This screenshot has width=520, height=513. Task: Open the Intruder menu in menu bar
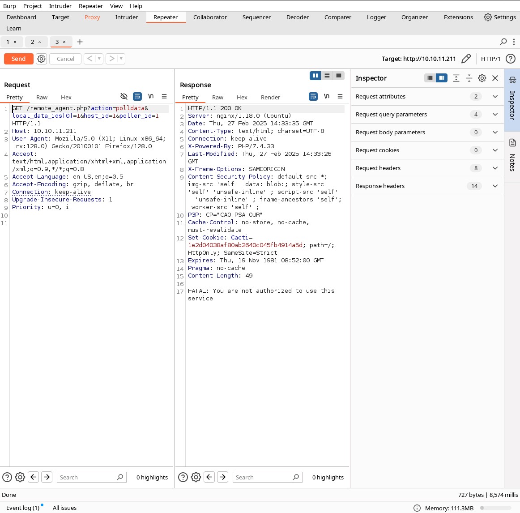coord(60,6)
